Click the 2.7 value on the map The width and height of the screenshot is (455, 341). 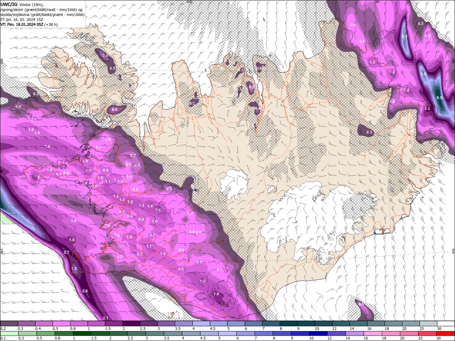(x=66, y=252)
